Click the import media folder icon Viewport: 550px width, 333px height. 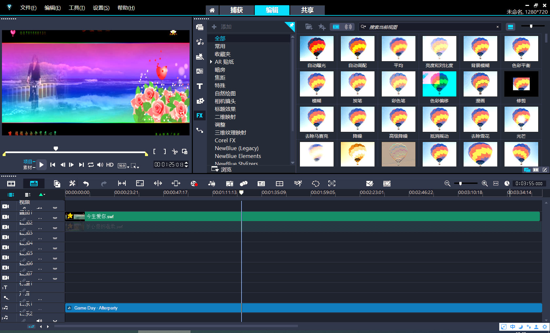point(309,27)
